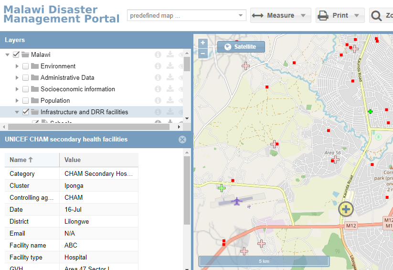393x270 pixels.
Task: Select Facility name value ABC
Action: coord(71,245)
